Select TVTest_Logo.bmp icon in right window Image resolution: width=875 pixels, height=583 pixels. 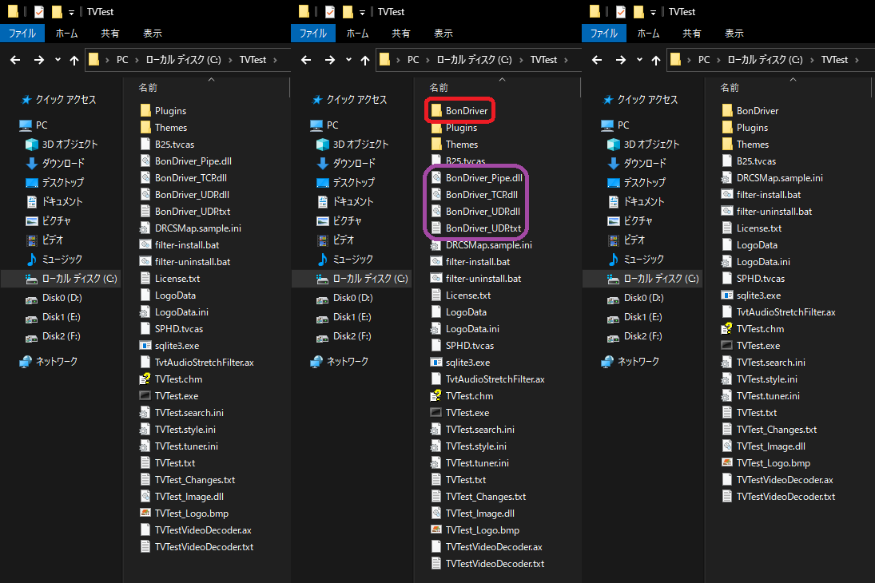[x=727, y=462]
